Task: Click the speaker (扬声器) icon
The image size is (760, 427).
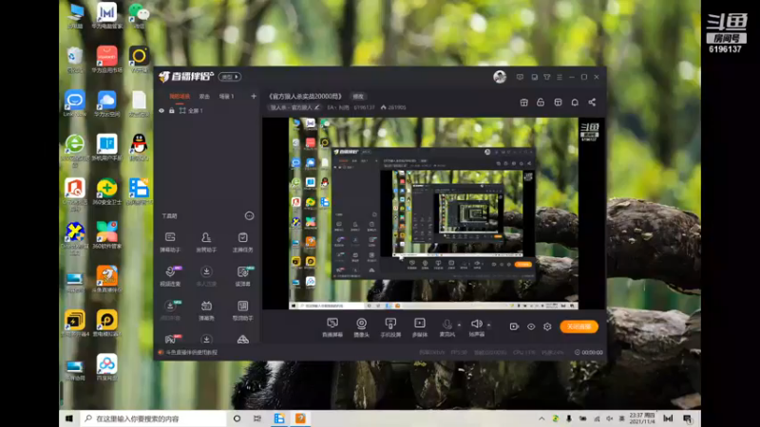Action: [x=477, y=324]
